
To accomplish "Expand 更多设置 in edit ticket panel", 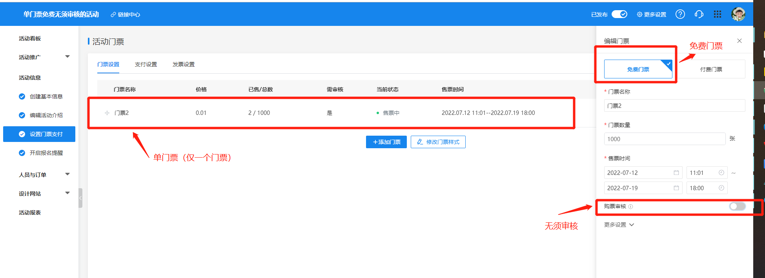I will (619, 225).
